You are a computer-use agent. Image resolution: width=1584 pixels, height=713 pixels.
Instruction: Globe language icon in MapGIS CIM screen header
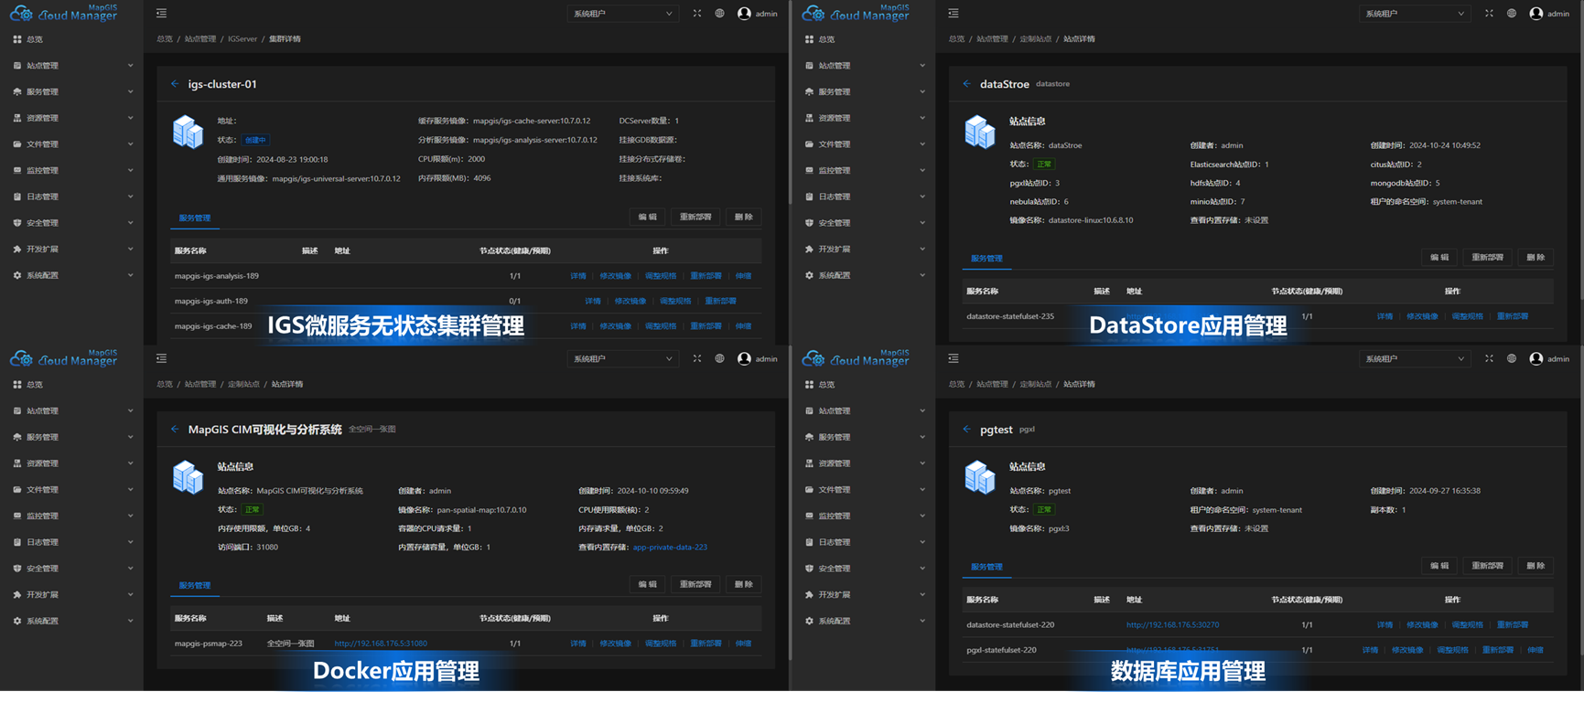[x=719, y=359]
